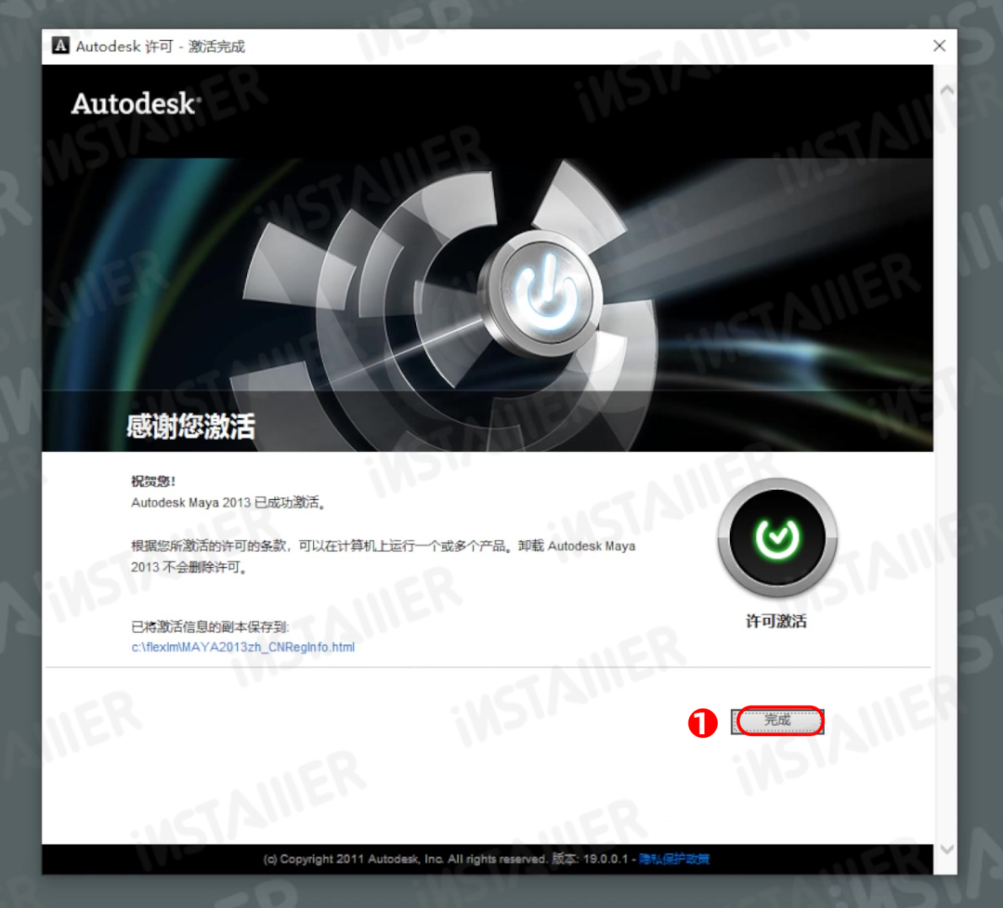The height and width of the screenshot is (908, 1003).
Task: Click the Autodesk 'A' title bar icon
Action: coord(60,46)
